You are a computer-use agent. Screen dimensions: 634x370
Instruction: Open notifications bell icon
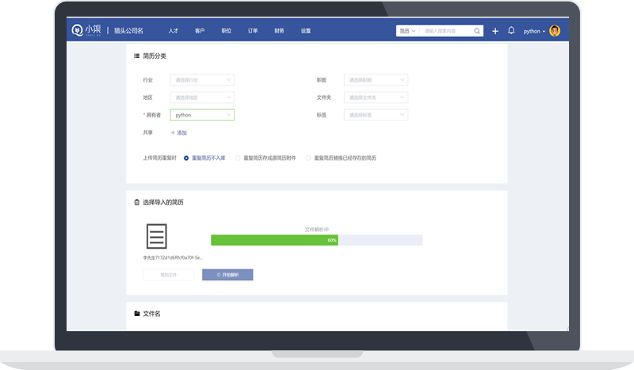(x=511, y=31)
